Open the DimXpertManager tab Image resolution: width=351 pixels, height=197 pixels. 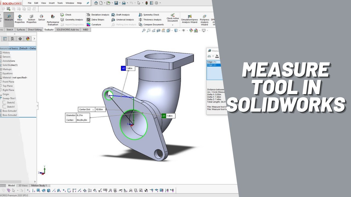(20, 39)
